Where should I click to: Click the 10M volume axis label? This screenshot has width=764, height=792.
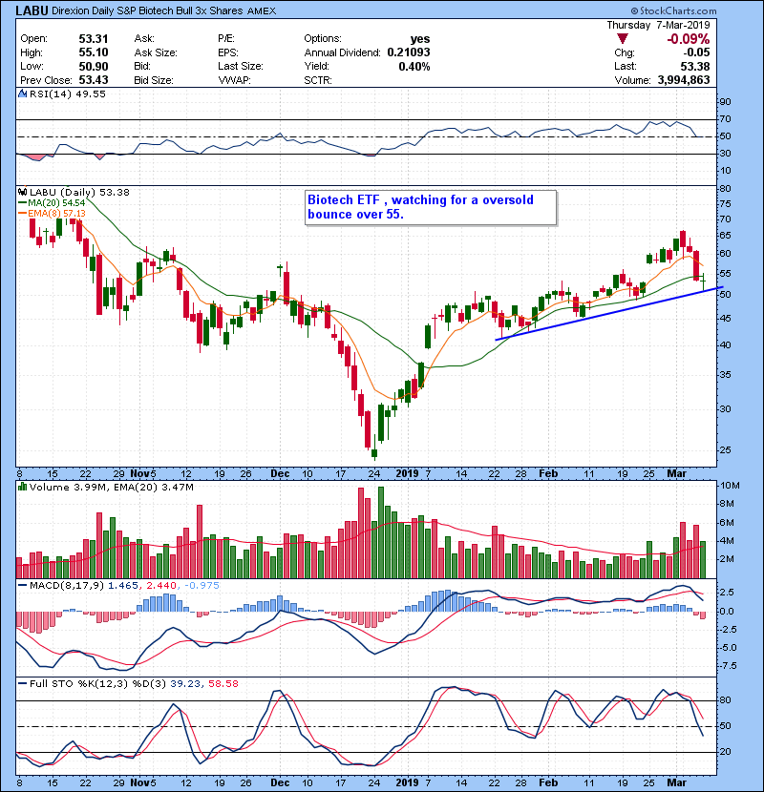(x=730, y=486)
